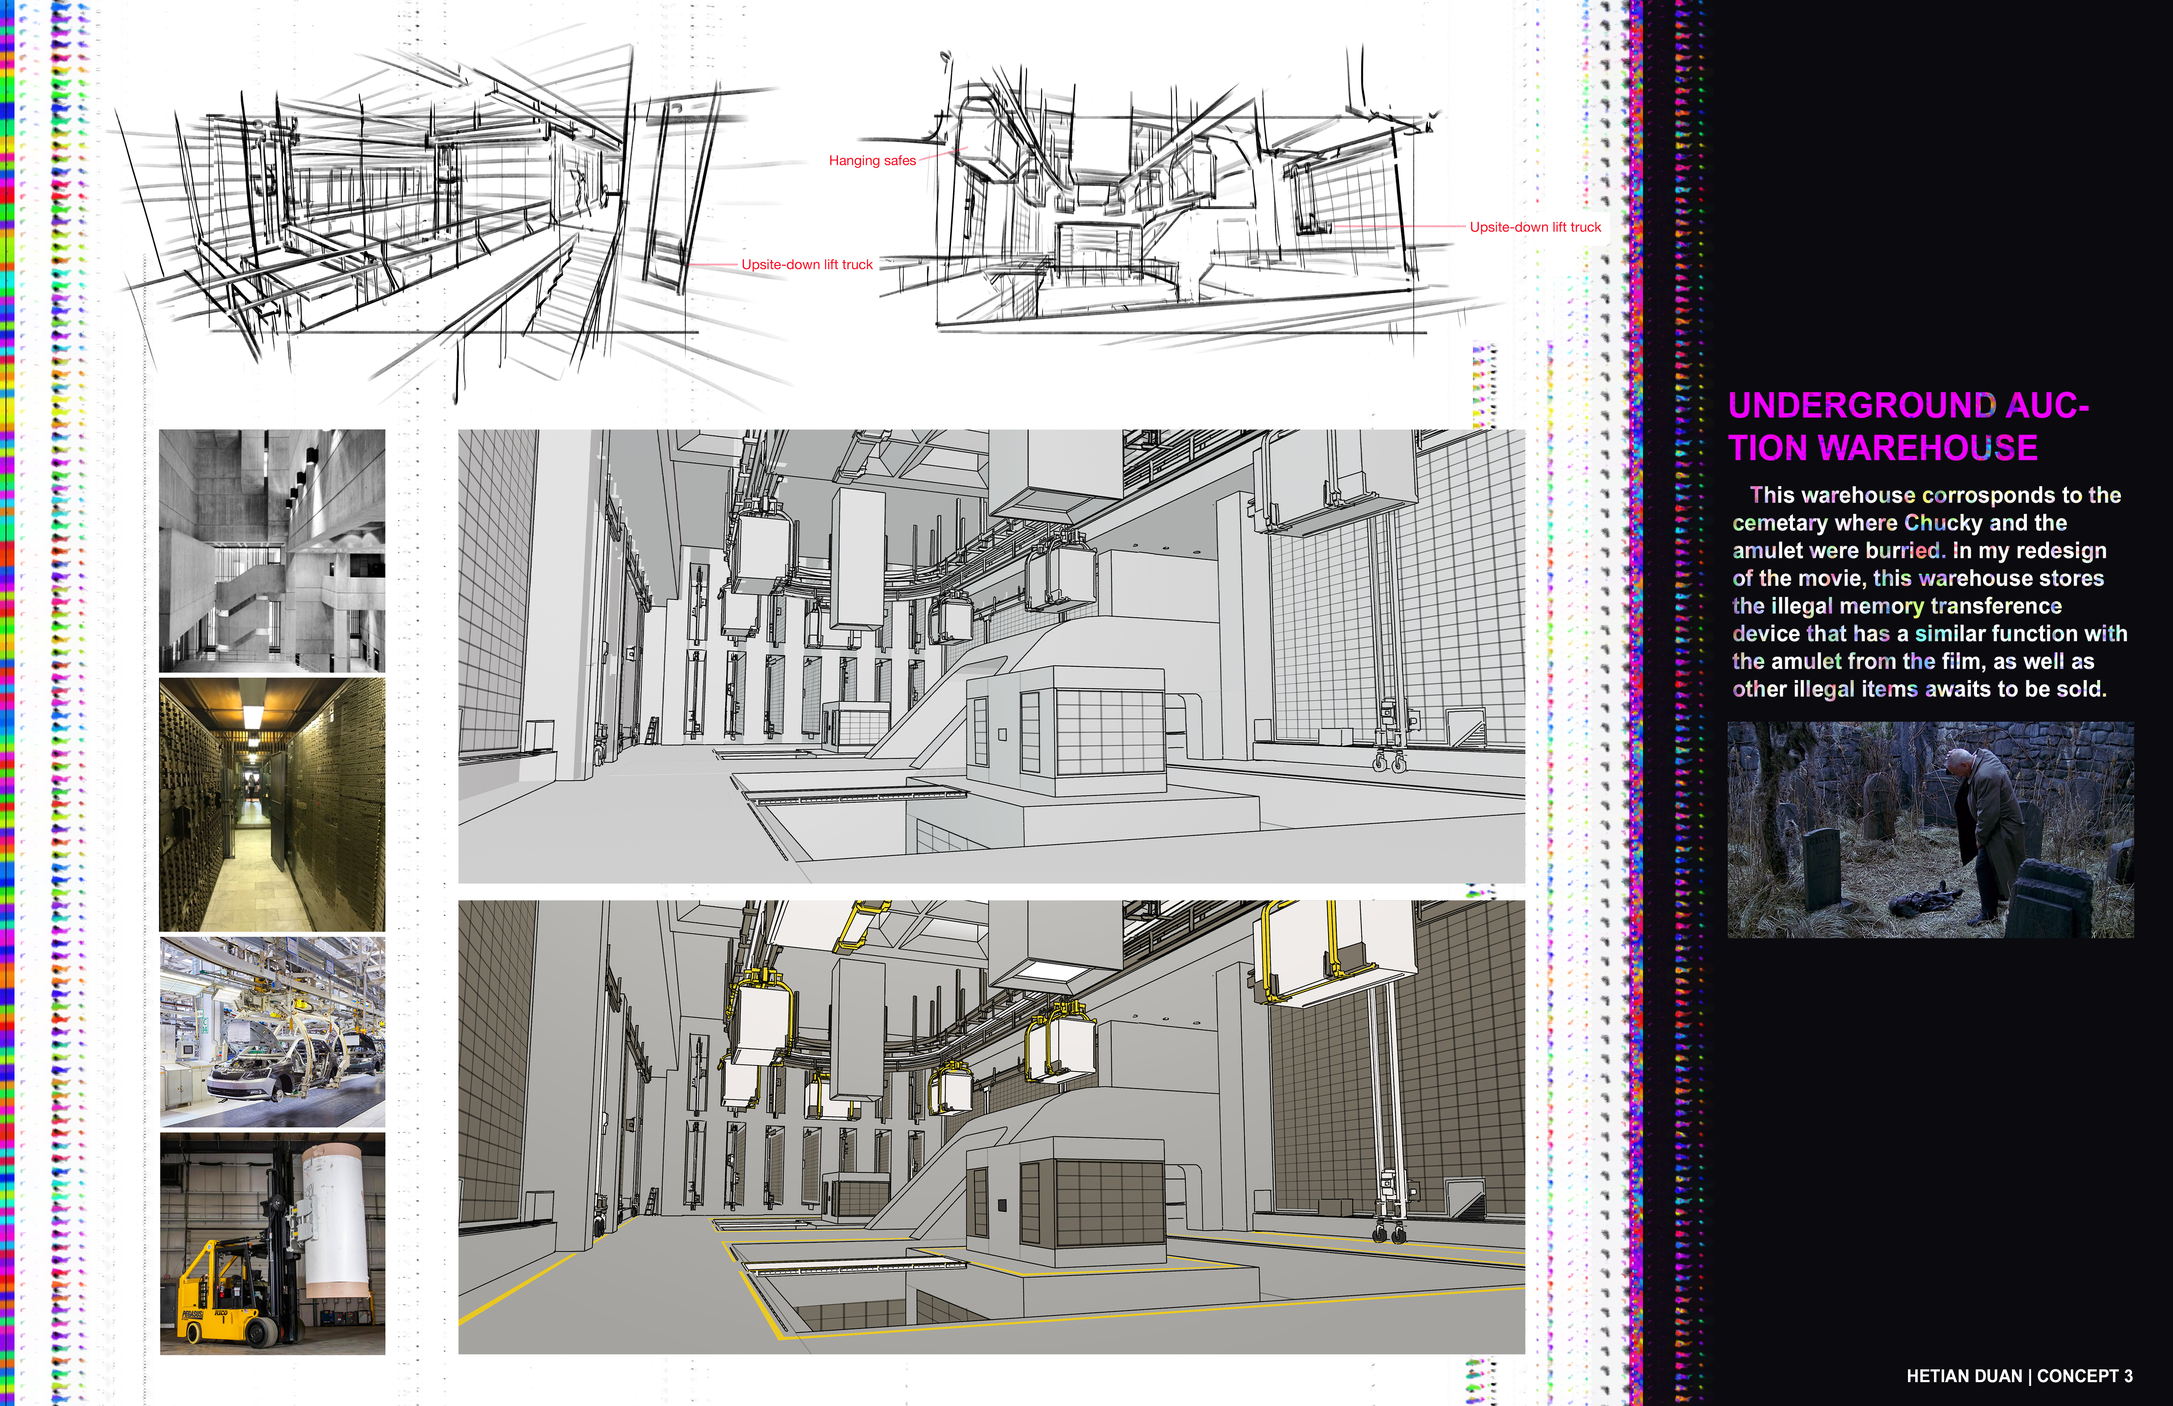Open the car assembly line reference photo
Viewport: 2173px width, 1406px height.
pyautogui.click(x=272, y=1031)
